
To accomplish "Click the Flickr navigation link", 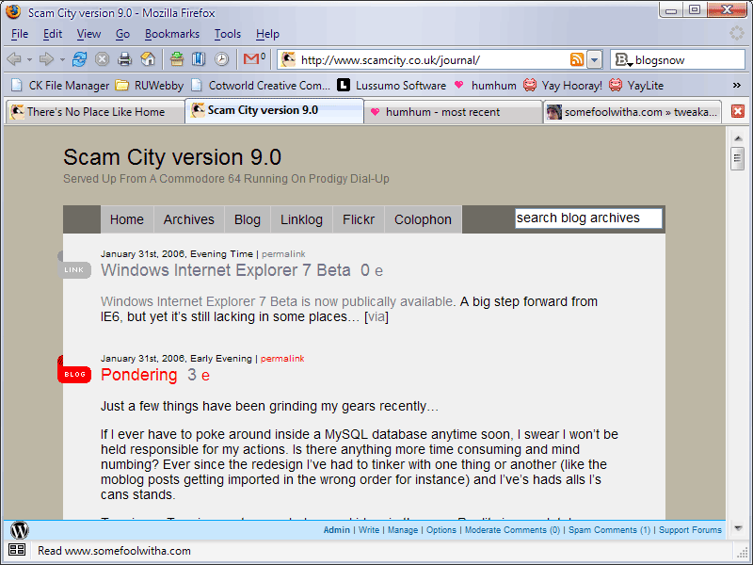I will 359,219.
